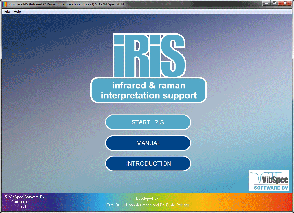Click the rainbow app icon in title bar
Viewport: 294px width, 213px height.
coord(5,3)
